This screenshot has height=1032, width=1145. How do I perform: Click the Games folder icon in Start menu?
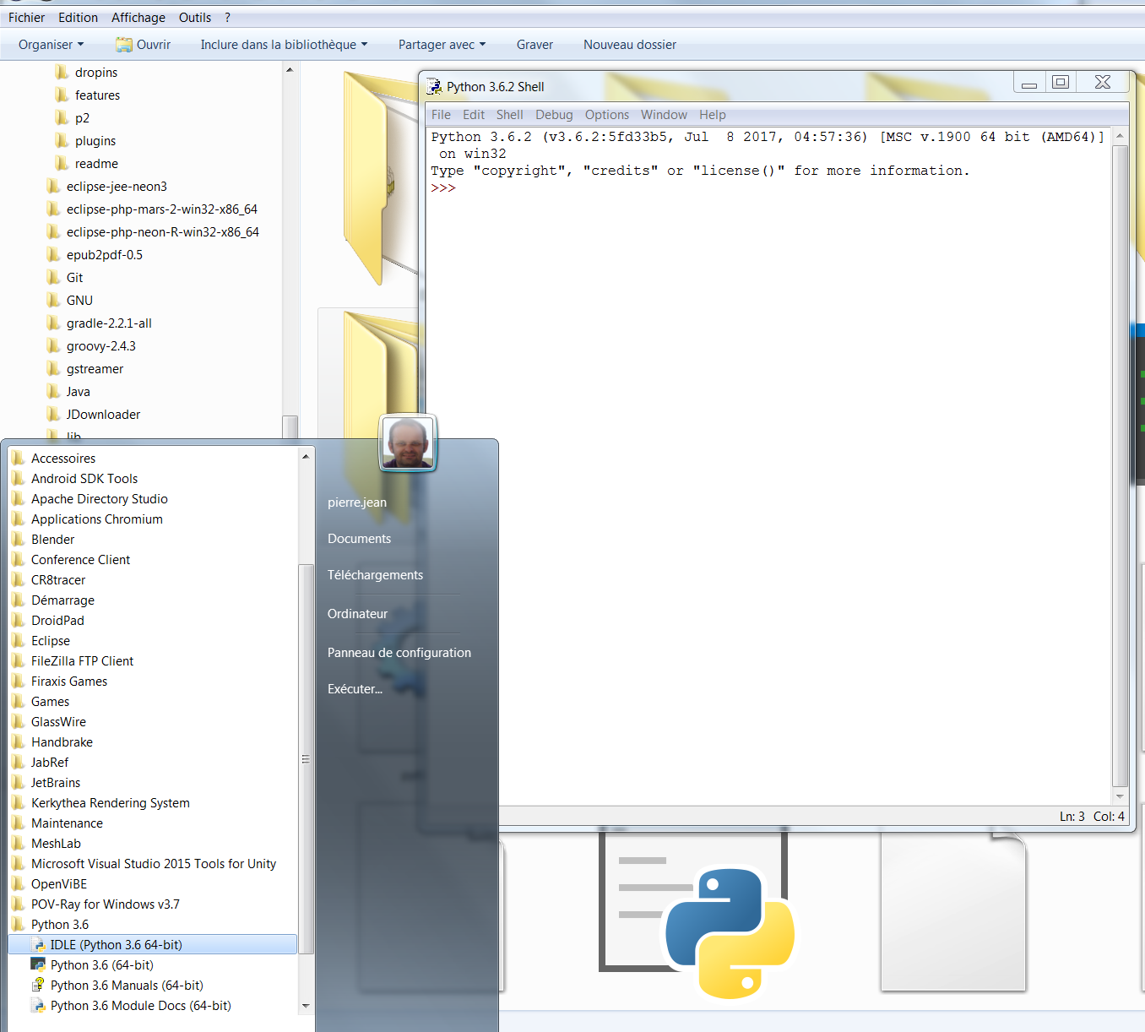pos(19,701)
